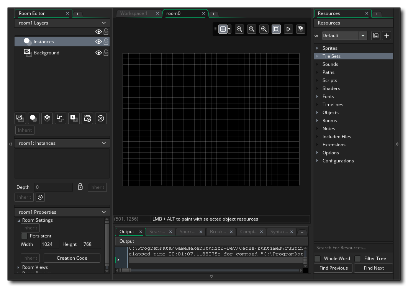This screenshot has width=408, height=288.
Task: Click the add resource plus icon
Action: coord(387,36)
